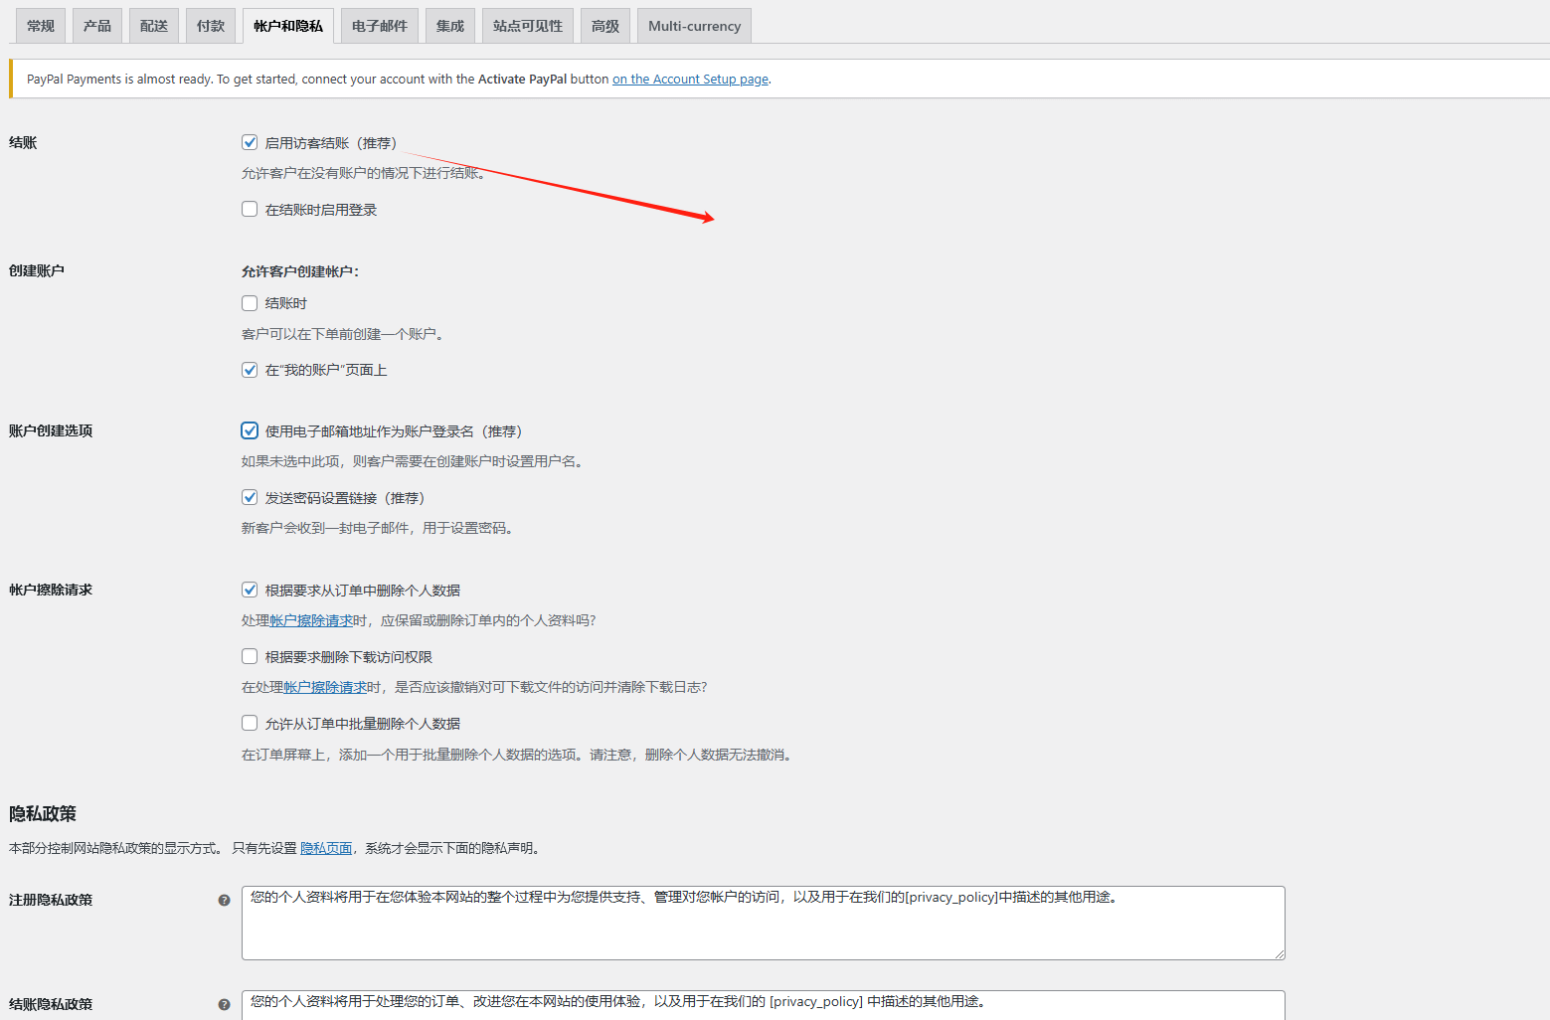Screen dimensions: 1550x1020
Task: Enable 根据要求删除下载访问权限 checkbox
Action: (x=250, y=657)
